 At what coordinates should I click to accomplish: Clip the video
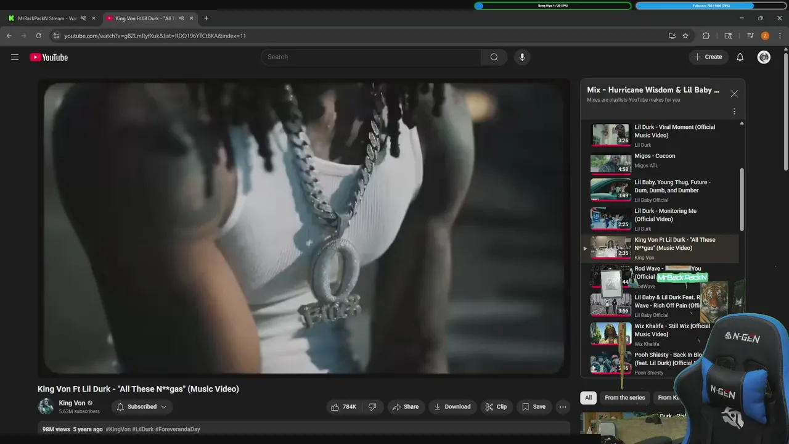496,407
